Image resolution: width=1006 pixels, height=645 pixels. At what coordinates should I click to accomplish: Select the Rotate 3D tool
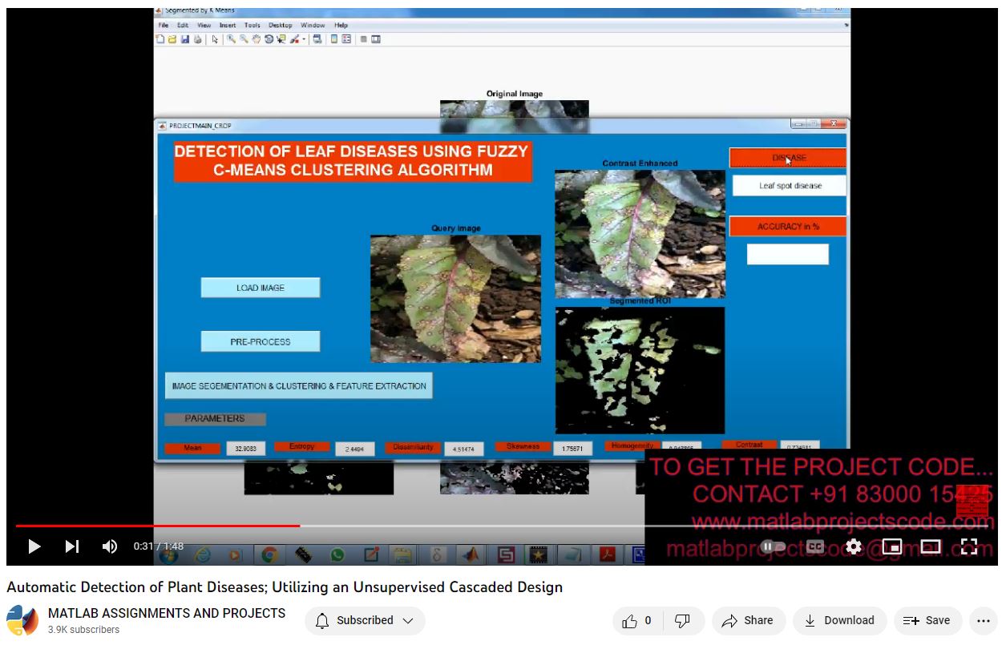tap(269, 39)
